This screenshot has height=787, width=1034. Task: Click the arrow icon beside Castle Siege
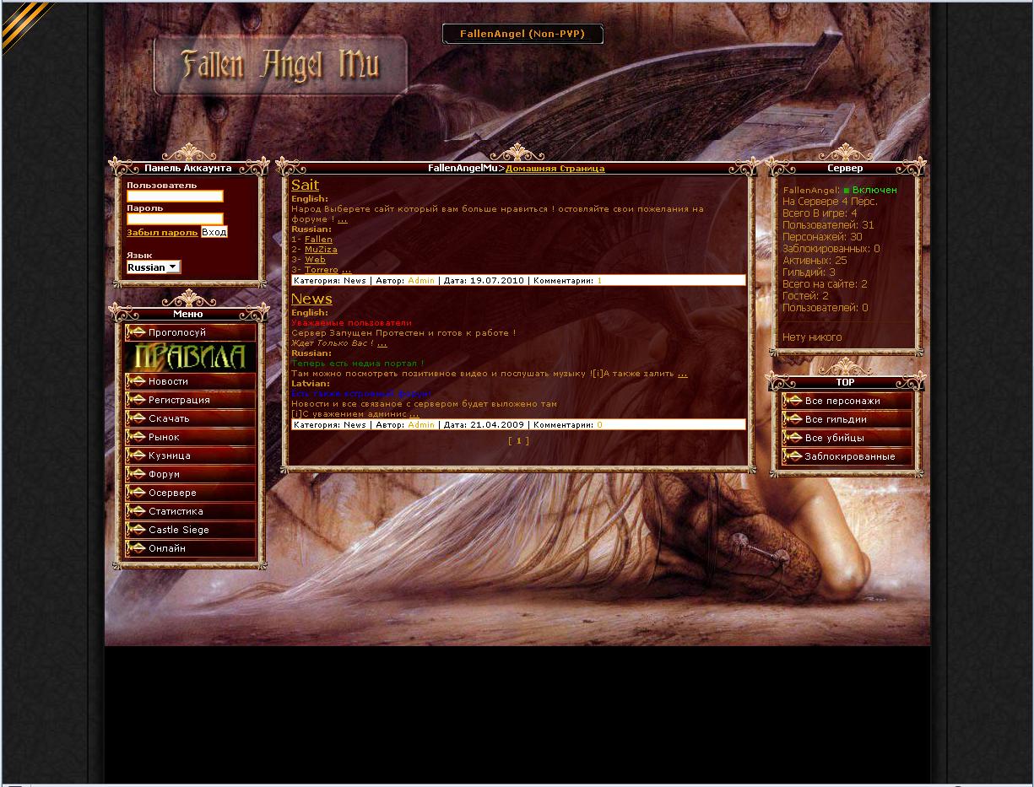(136, 530)
